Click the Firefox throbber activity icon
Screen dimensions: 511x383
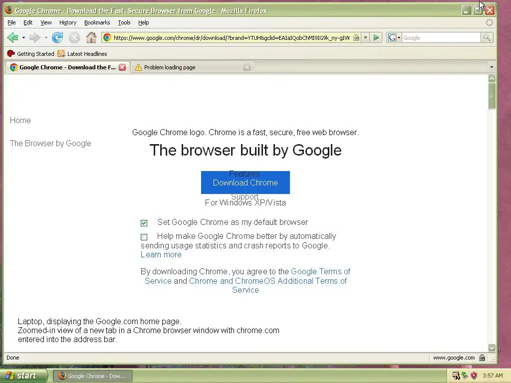pyautogui.click(x=489, y=22)
